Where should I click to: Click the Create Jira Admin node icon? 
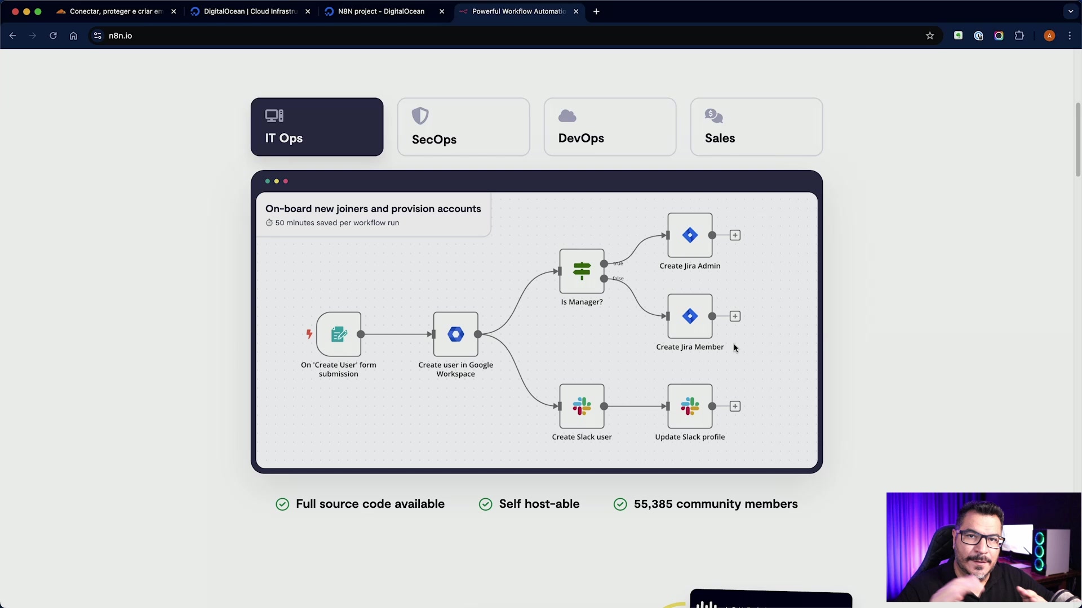[690, 235]
